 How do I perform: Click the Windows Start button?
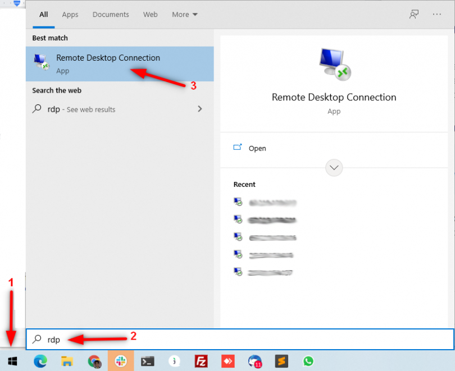(12, 361)
